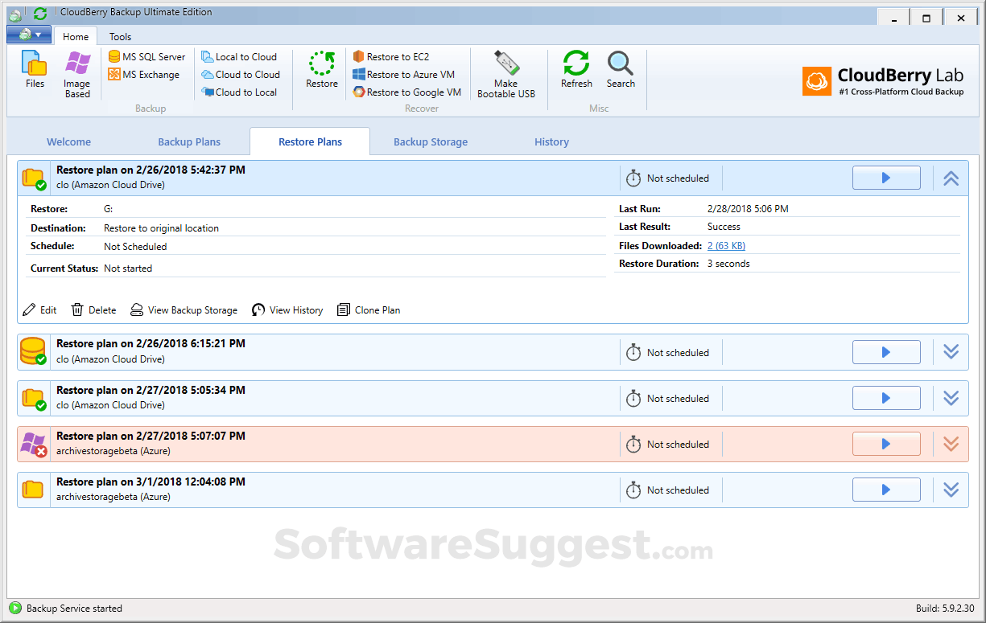The width and height of the screenshot is (986, 623).
Task: Choose Cloud to Local backup
Action: pos(239,92)
